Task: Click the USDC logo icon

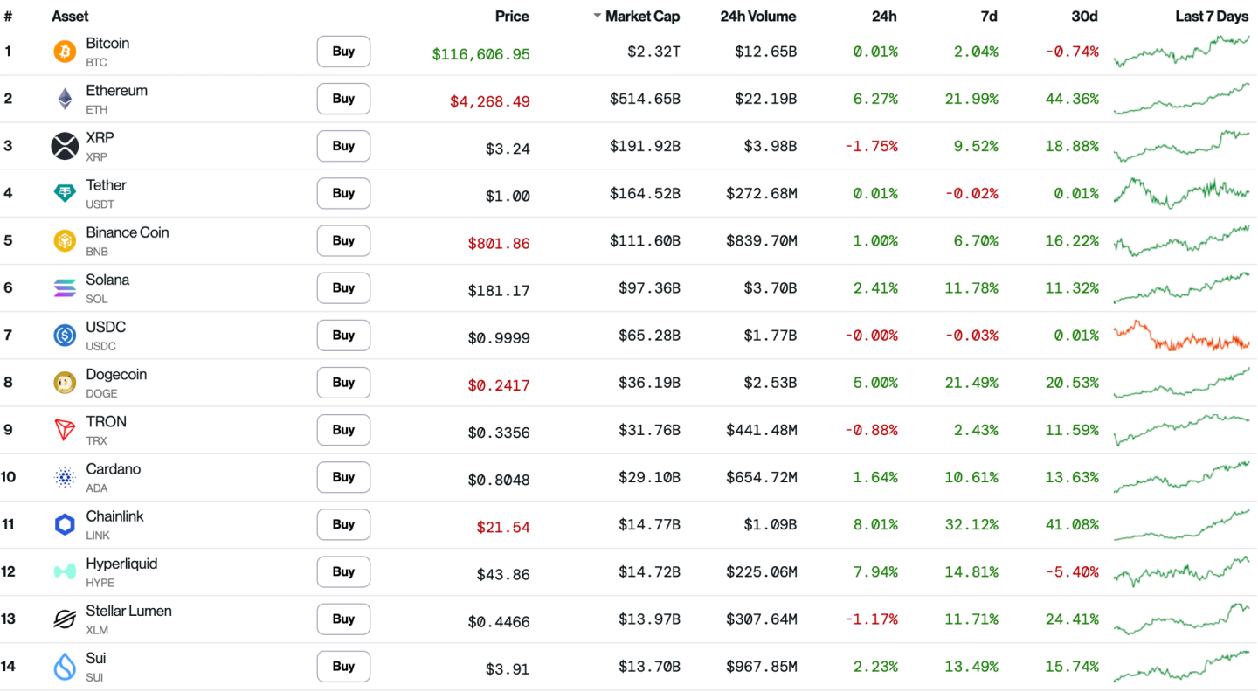Action: point(65,335)
